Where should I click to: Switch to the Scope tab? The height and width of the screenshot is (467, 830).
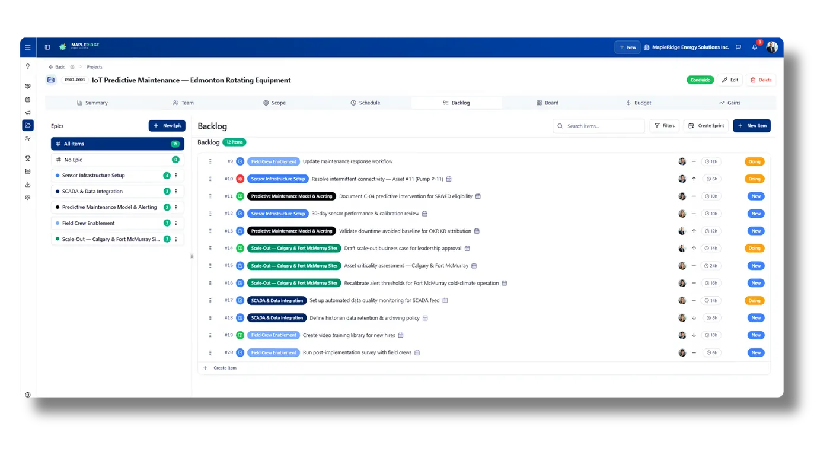tap(274, 103)
